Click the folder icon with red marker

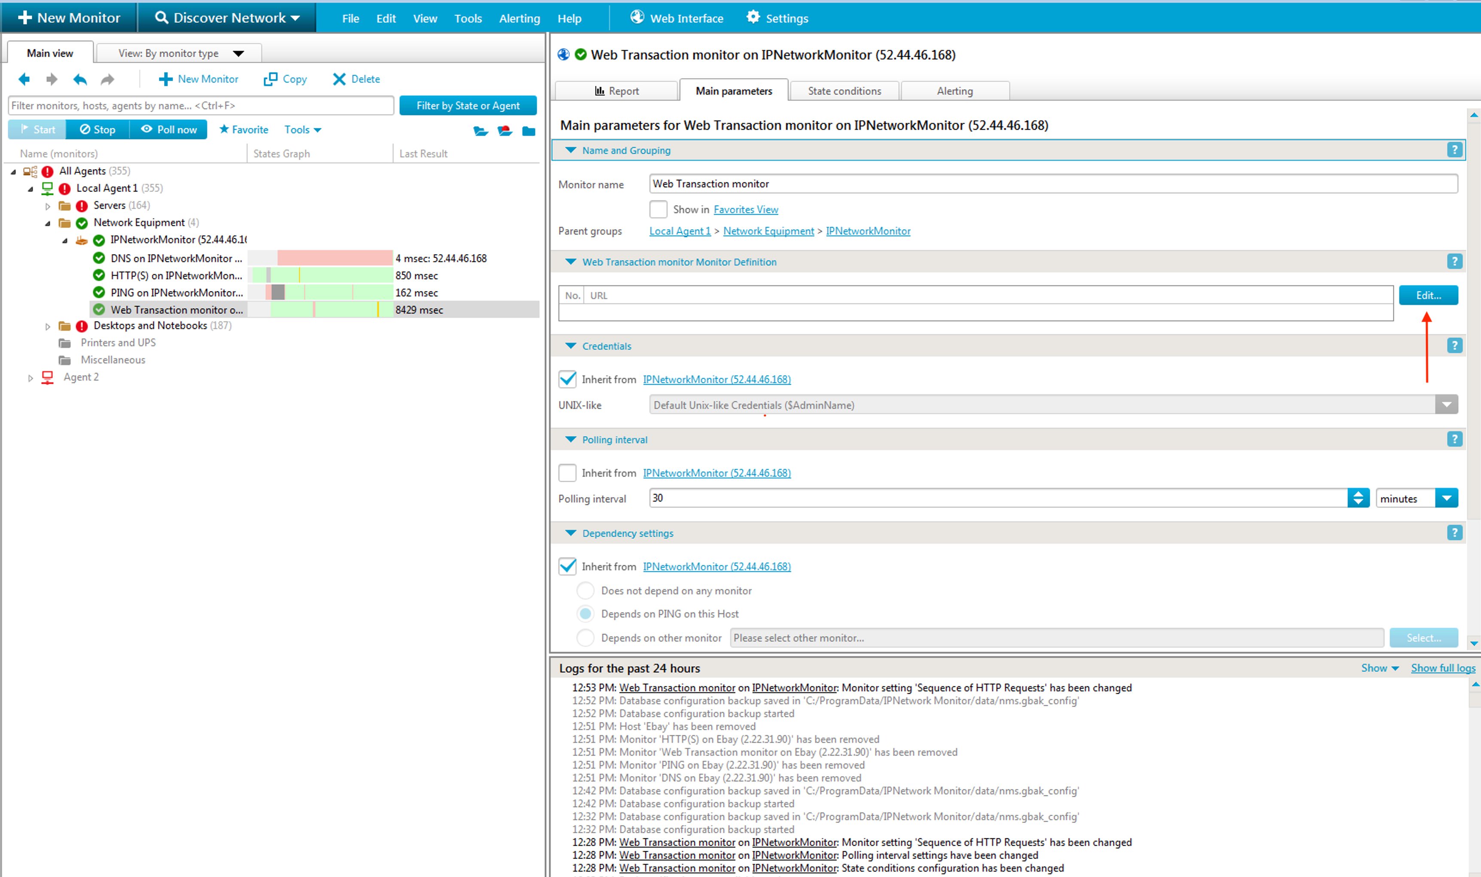click(x=505, y=131)
